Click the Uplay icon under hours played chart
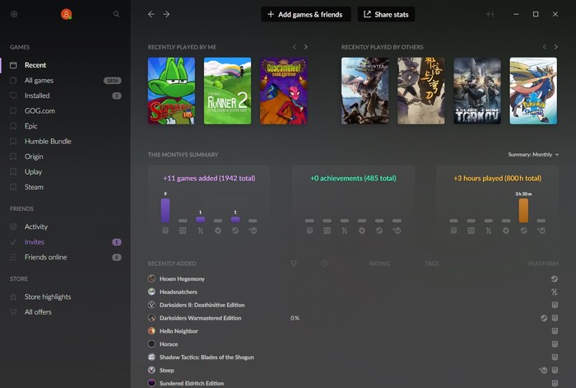 pos(541,231)
